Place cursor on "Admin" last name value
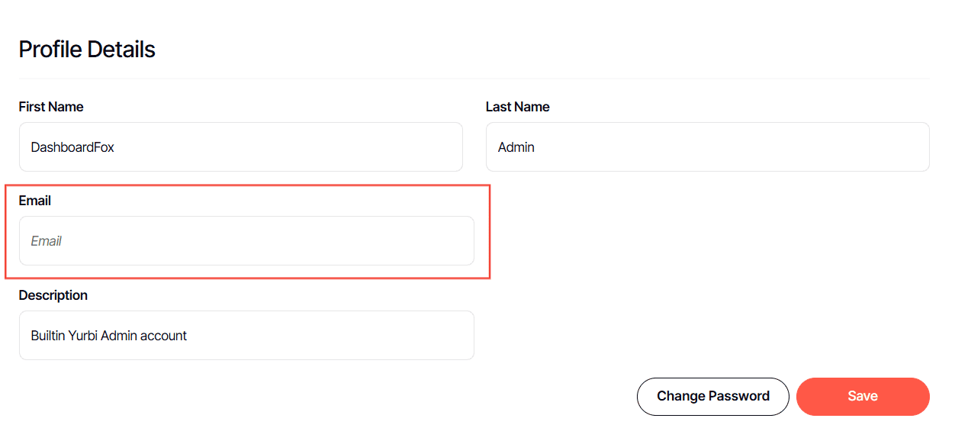The image size is (955, 428). (516, 147)
